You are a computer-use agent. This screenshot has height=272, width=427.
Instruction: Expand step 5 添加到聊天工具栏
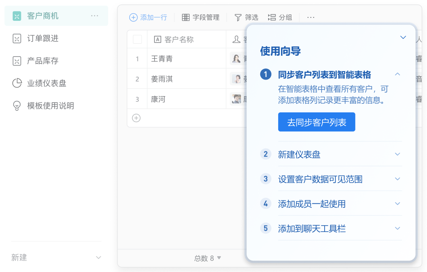398,228
